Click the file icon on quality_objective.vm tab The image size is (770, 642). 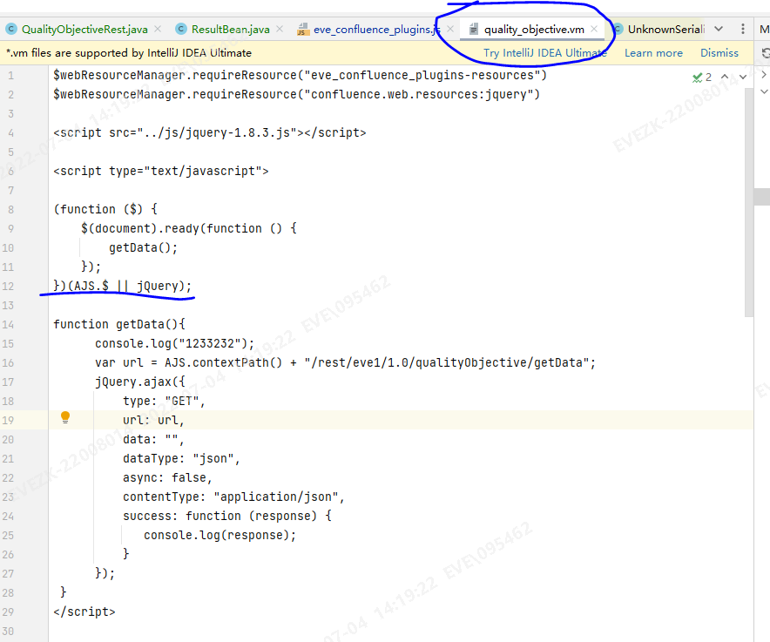pyautogui.click(x=473, y=30)
